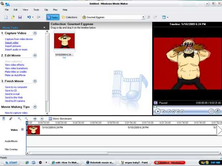Click Send to DV camera link
The image size is (222, 166).
coord(15,101)
